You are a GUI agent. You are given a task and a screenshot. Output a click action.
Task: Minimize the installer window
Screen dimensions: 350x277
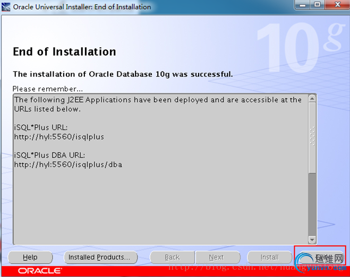pos(303,5)
